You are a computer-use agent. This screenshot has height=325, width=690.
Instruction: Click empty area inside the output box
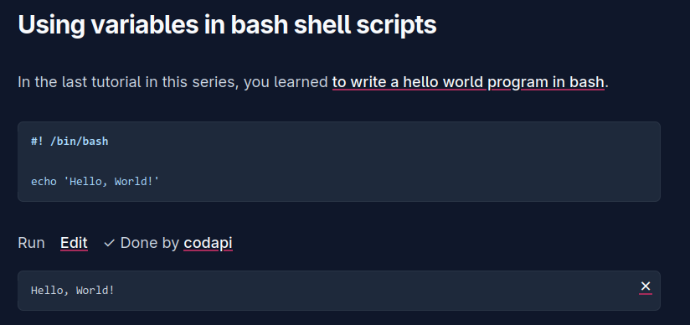374,290
